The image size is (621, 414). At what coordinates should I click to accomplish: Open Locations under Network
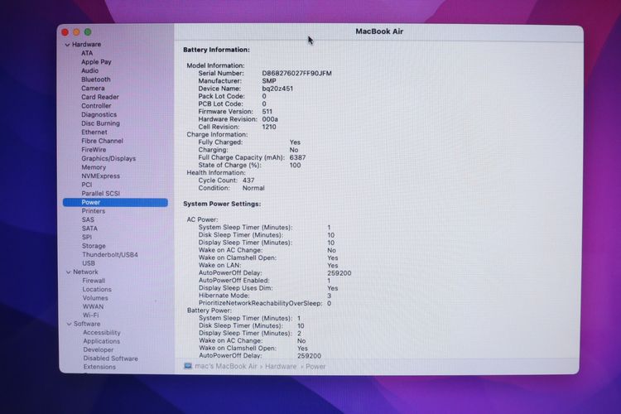coord(97,289)
